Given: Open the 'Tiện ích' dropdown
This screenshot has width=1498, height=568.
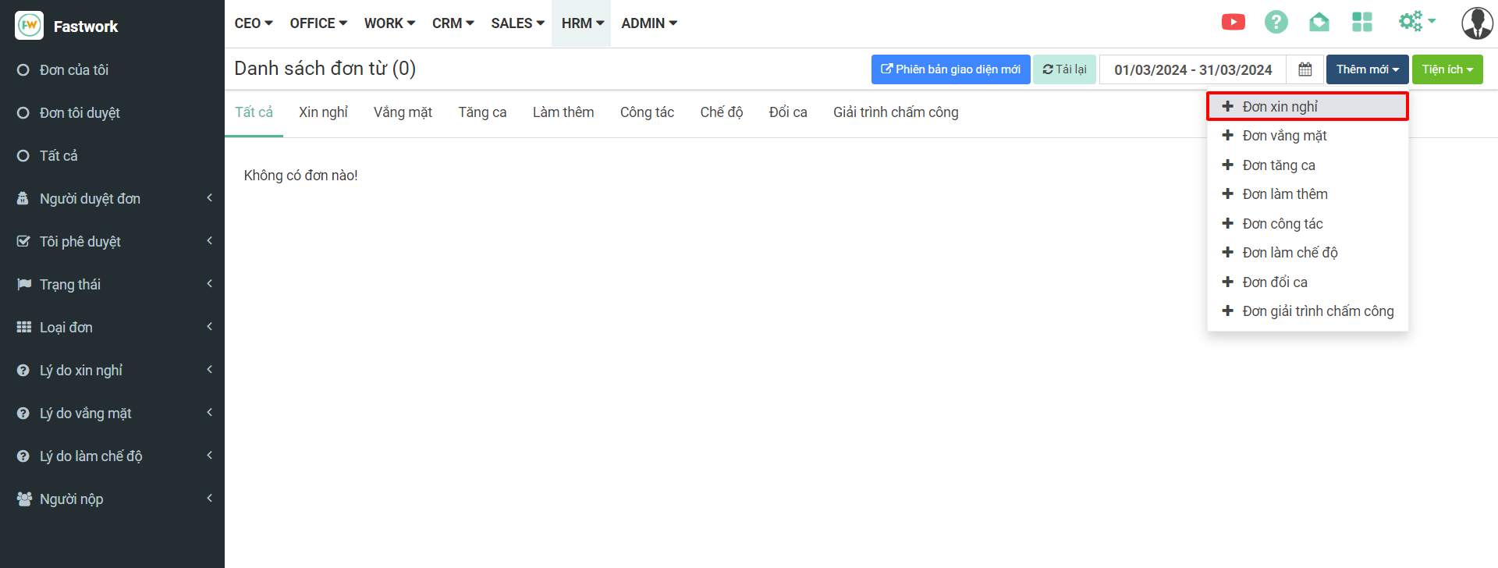Looking at the screenshot, I should (1447, 69).
